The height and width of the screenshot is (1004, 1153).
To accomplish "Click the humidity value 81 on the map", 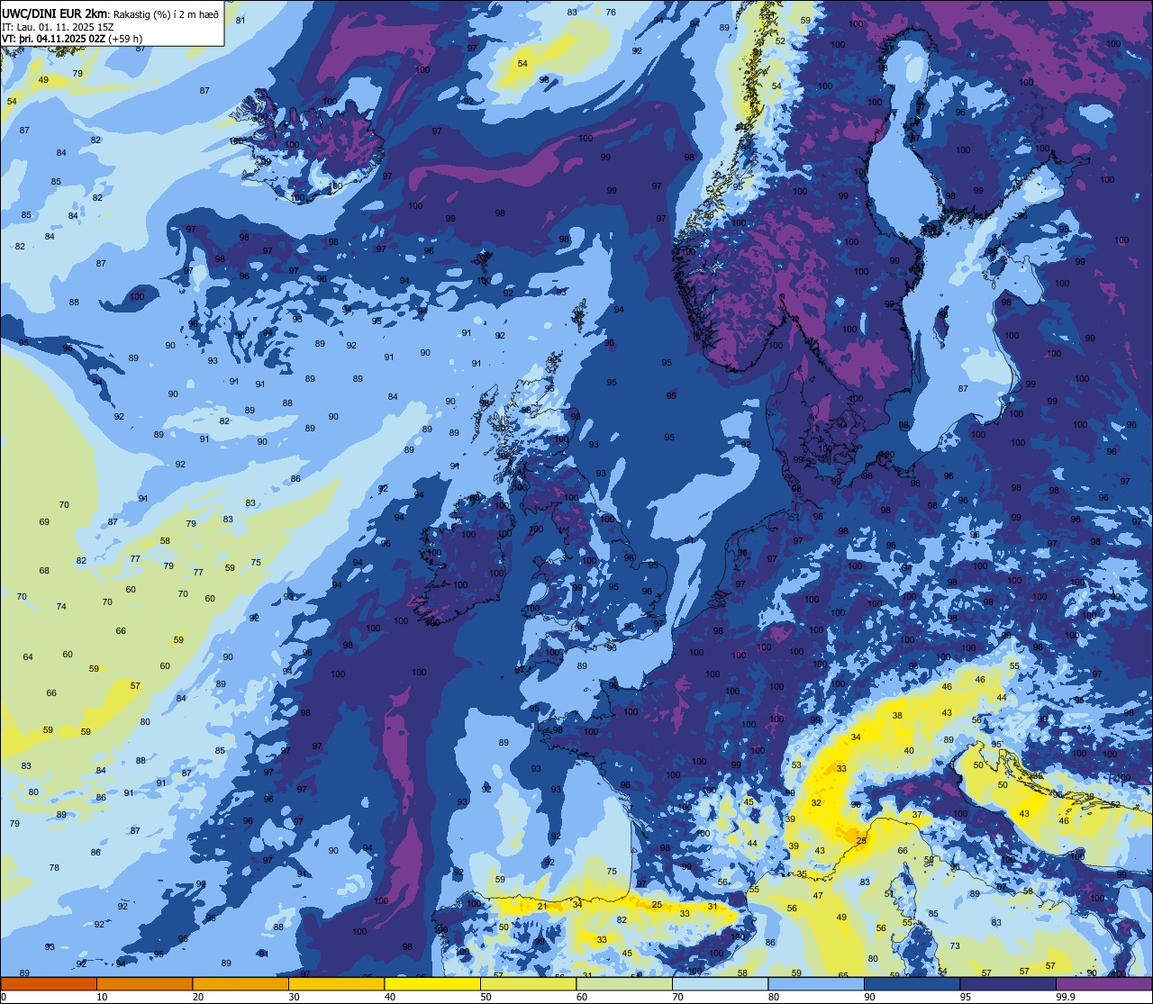I will coord(240,20).
